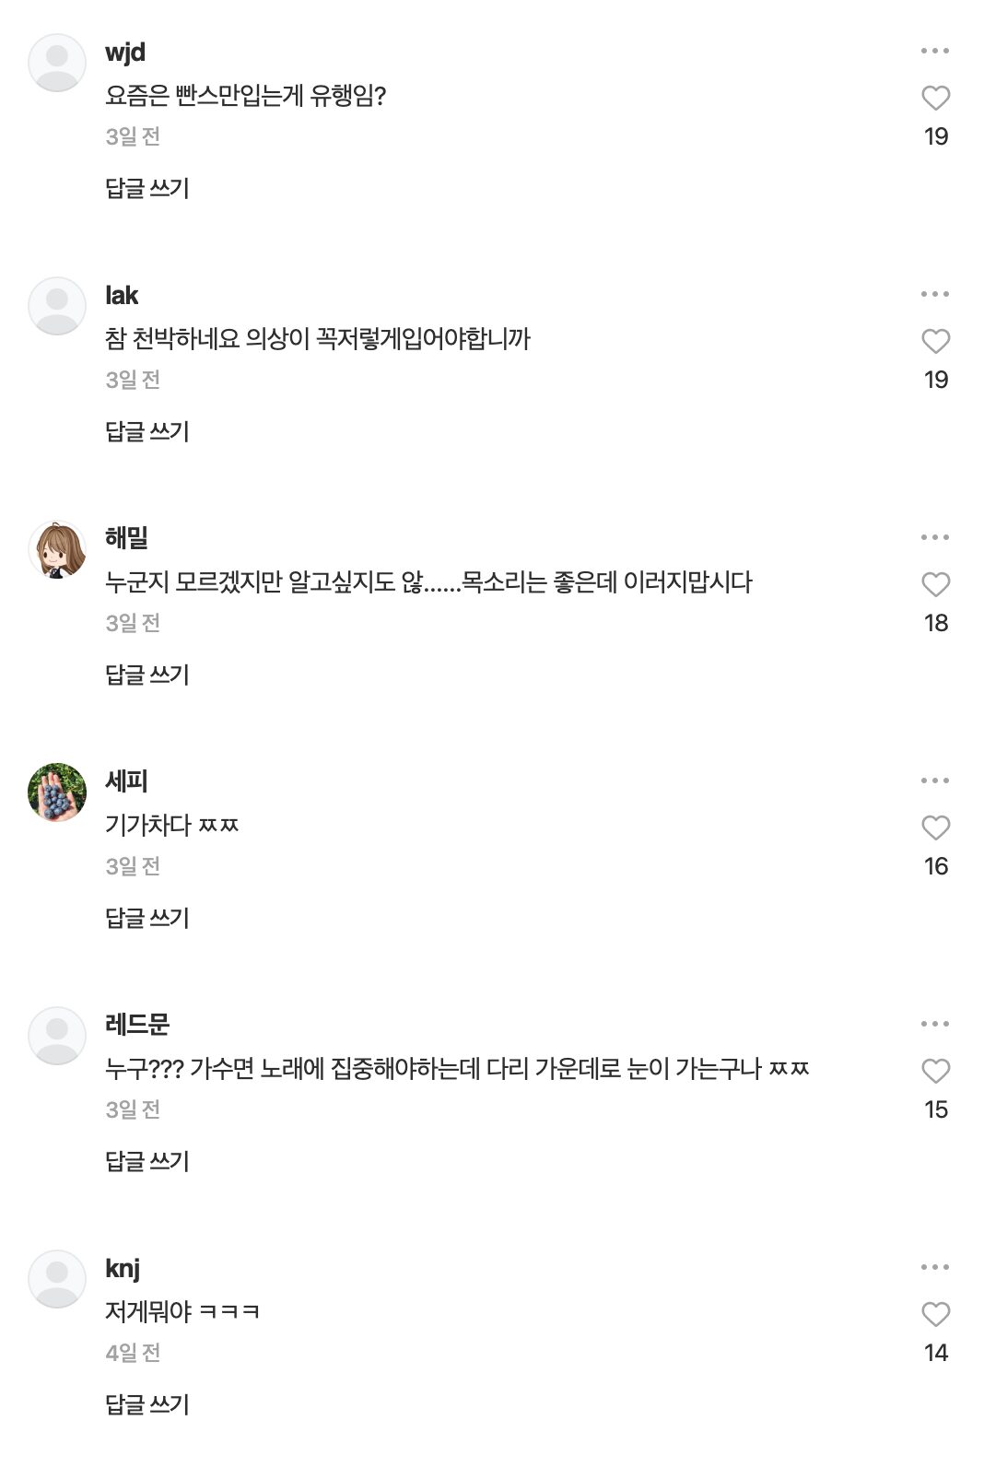Image resolution: width=984 pixels, height=1467 pixels.
Task: Like lak's comment with the heart
Action: pyautogui.click(x=935, y=341)
